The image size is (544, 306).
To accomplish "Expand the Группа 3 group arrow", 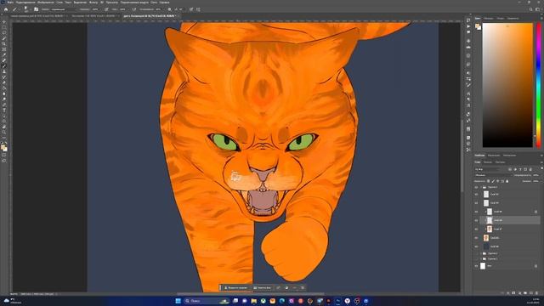I will point(481,187).
